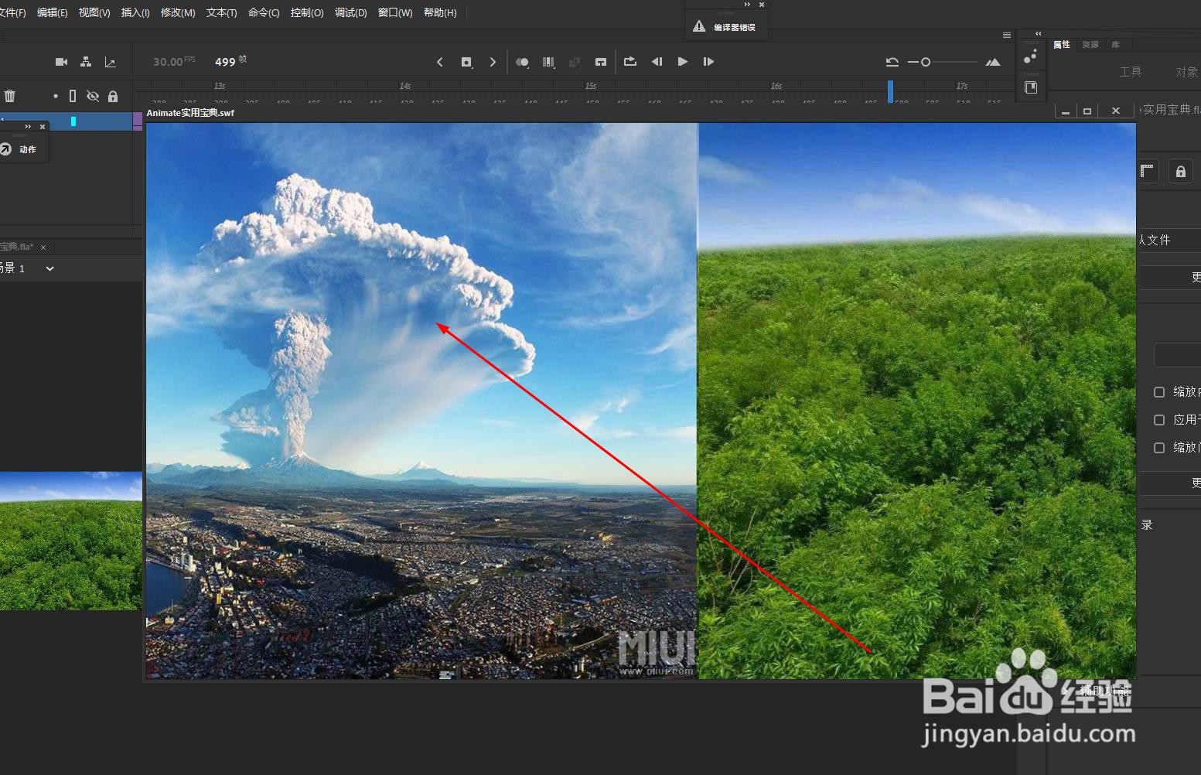Viewport: 1201px width, 775px height.
Task: Expand the scene 1 dropdown
Action: pyautogui.click(x=49, y=268)
